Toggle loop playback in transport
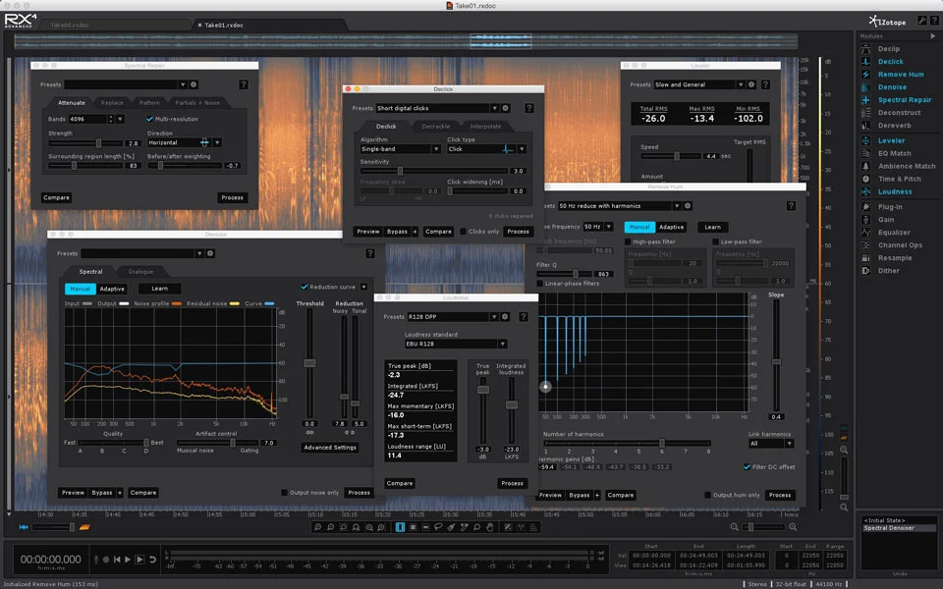Screen dimensions: 943x589 pos(153,560)
